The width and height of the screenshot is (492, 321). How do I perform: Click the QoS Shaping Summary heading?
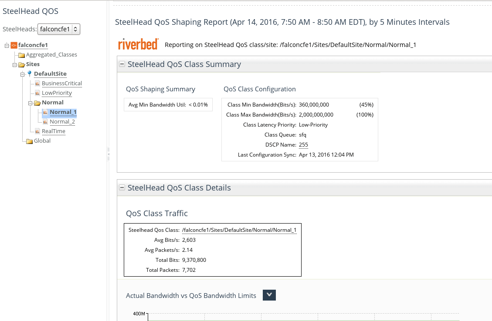click(161, 89)
